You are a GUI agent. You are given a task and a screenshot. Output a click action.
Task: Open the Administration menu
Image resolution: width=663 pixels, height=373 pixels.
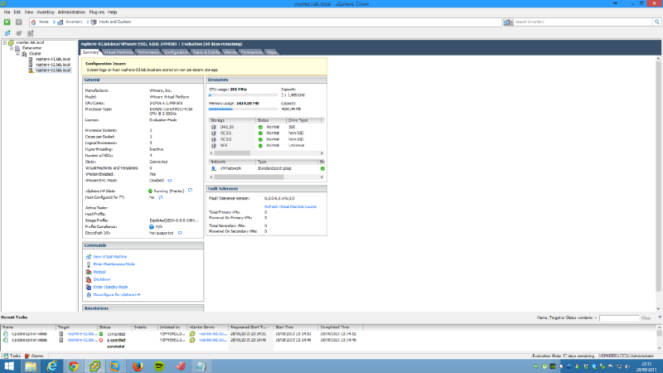pyautogui.click(x=71, y=13)
